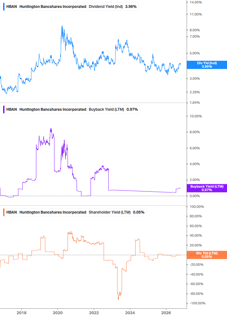The height and width of the screenshot is (318, 227).
Task: Click the orange Shr Yld (LTM) 0.05% tag
Action: [x=207, y=255]
